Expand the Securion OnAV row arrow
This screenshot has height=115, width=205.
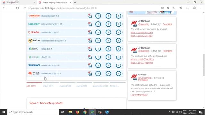pos(123,57)
